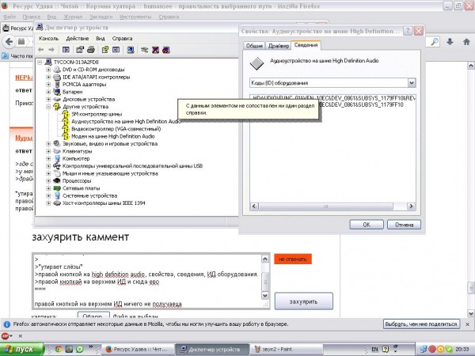Click left arrow of hardware ID list scrollbar
475x356 pixels.
[x=254, y=206]
